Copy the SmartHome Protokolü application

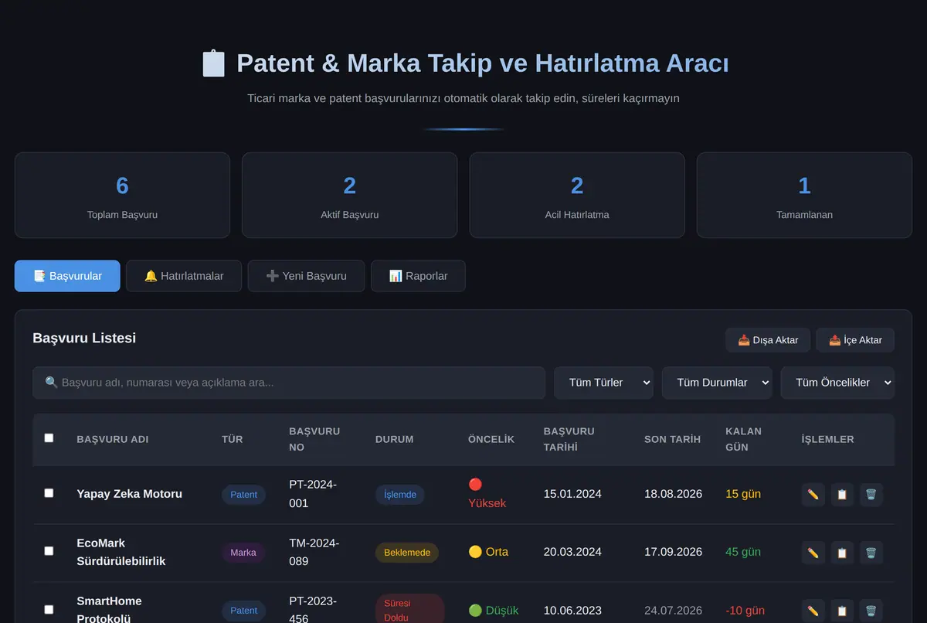click(x=842, y=611)
